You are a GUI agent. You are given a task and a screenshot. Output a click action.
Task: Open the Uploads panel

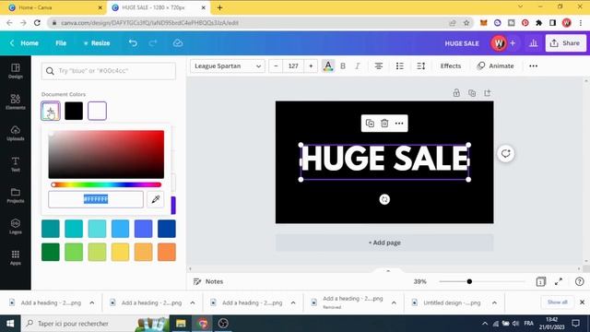tap(16, 133)
